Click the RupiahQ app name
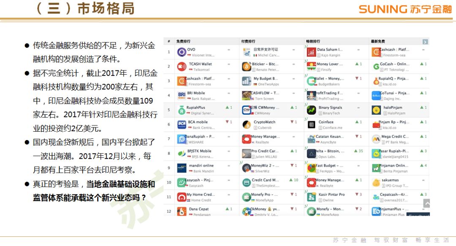The image size is (456, 246). pos(394,78)
